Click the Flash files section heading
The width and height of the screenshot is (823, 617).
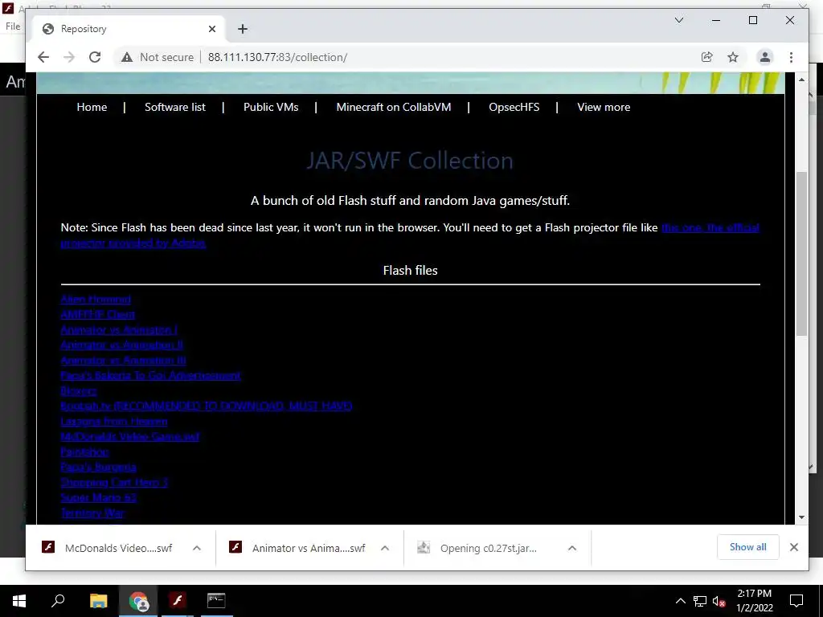tap(411, 270)
